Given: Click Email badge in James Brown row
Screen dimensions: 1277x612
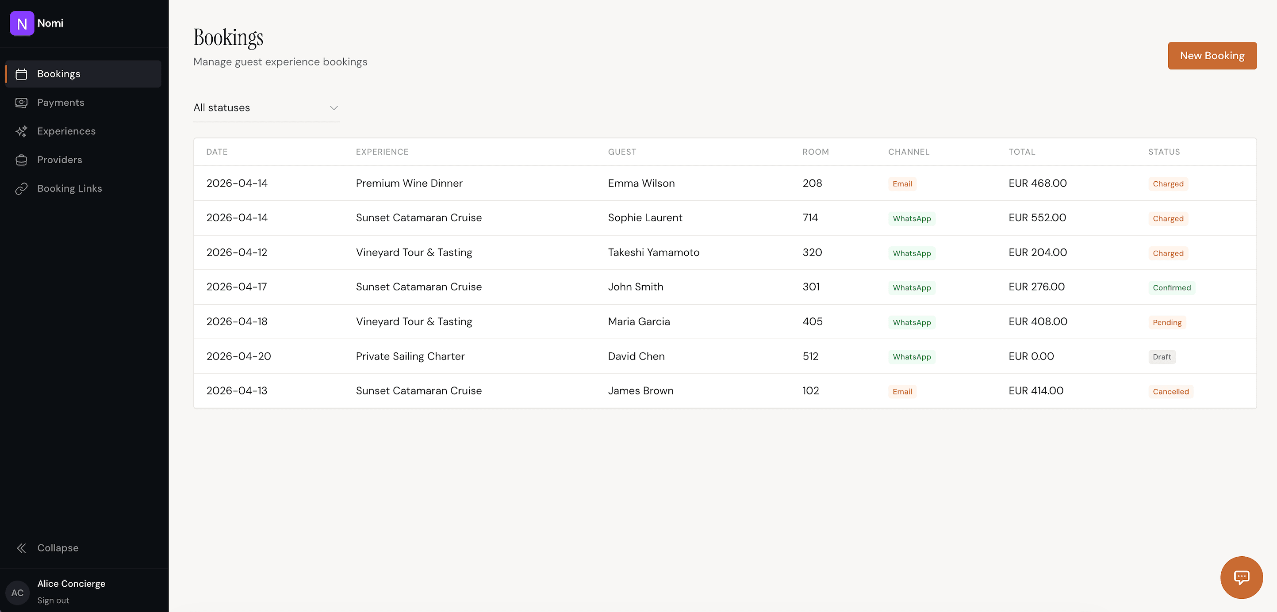Looking at the screenshot, I should coord(902,391).
